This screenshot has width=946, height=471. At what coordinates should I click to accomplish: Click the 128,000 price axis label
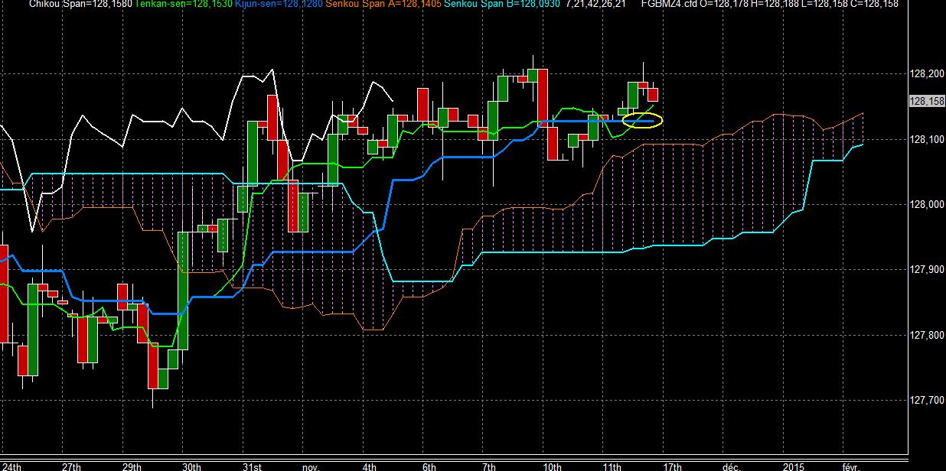pos(925,204)
